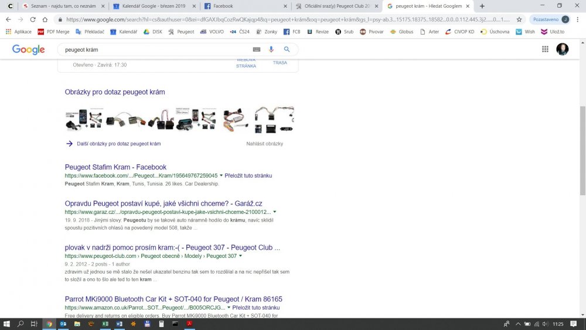Switch to Seznam tab

click(x=63, y=6)
